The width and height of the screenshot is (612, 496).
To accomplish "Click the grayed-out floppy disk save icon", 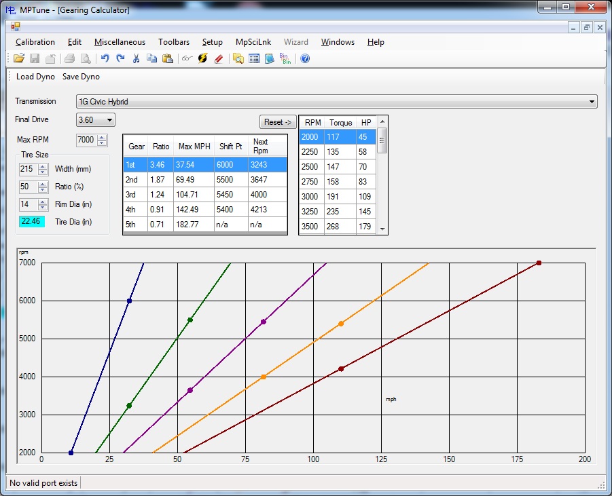I will pyautogui.click(x=35, y=58).
